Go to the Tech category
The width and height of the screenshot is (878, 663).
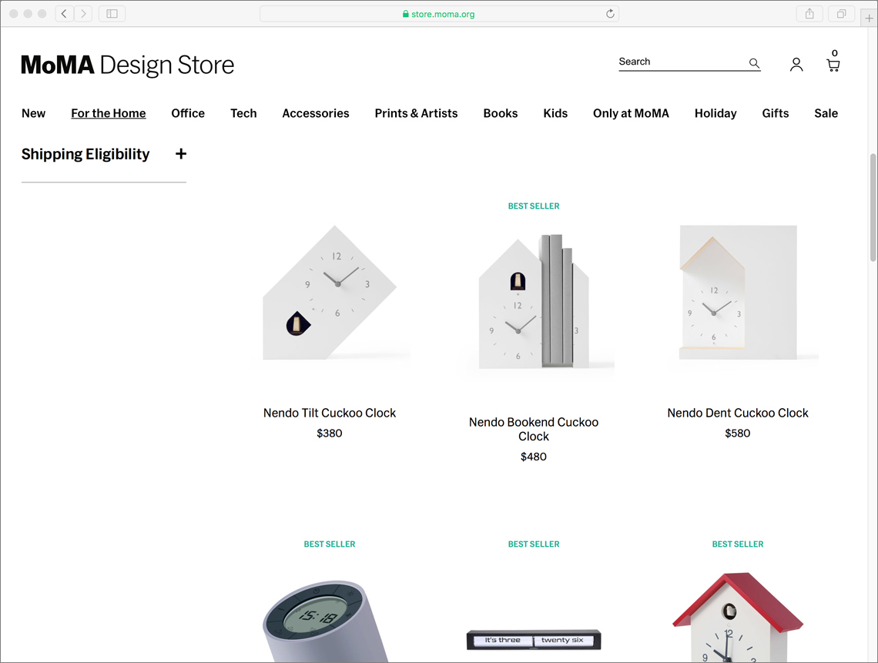[x=243, y=113]
